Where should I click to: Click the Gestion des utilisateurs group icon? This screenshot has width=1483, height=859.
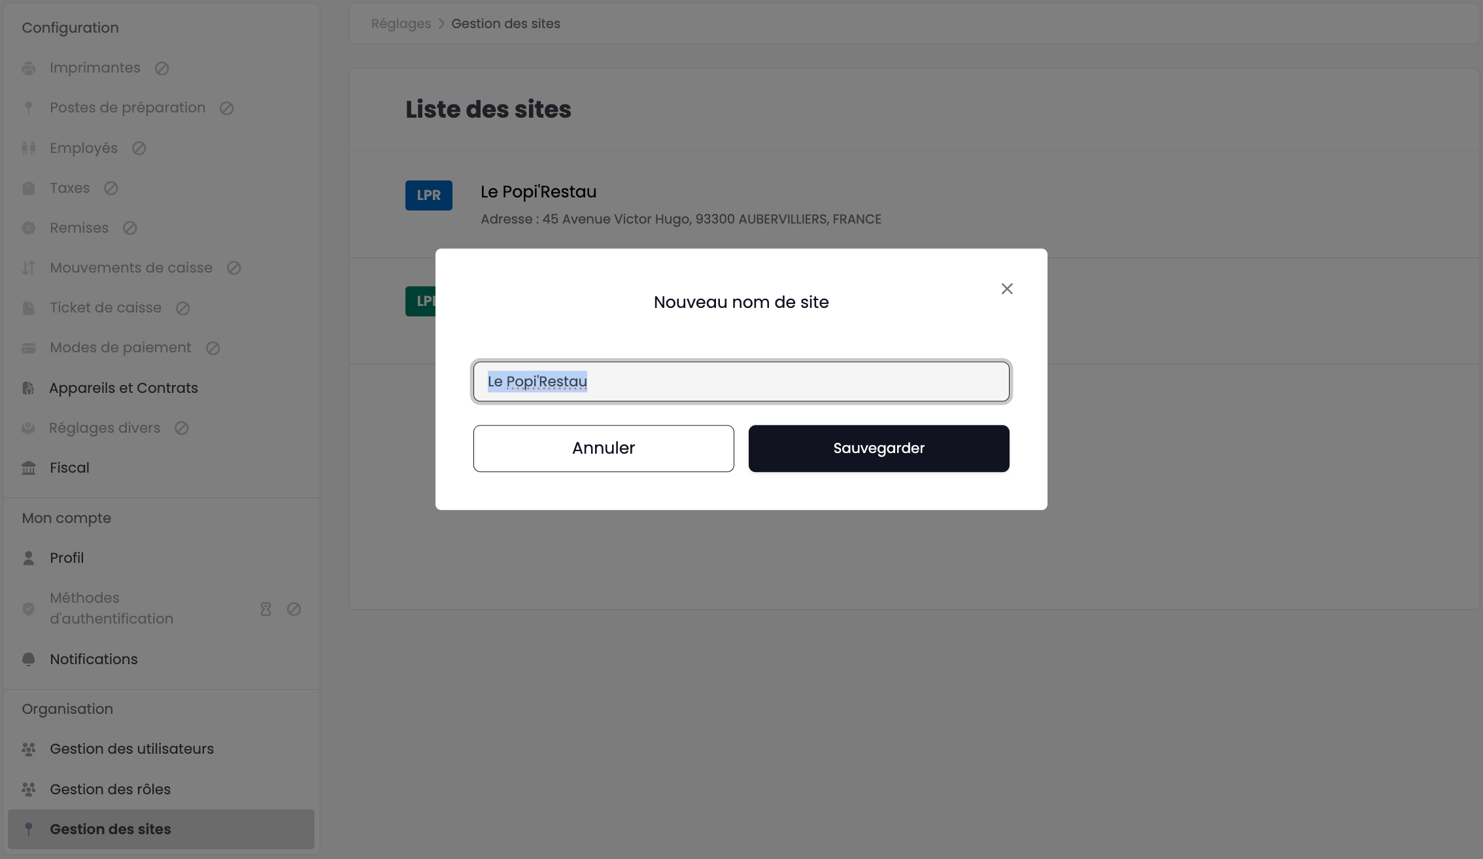point(29,749)
